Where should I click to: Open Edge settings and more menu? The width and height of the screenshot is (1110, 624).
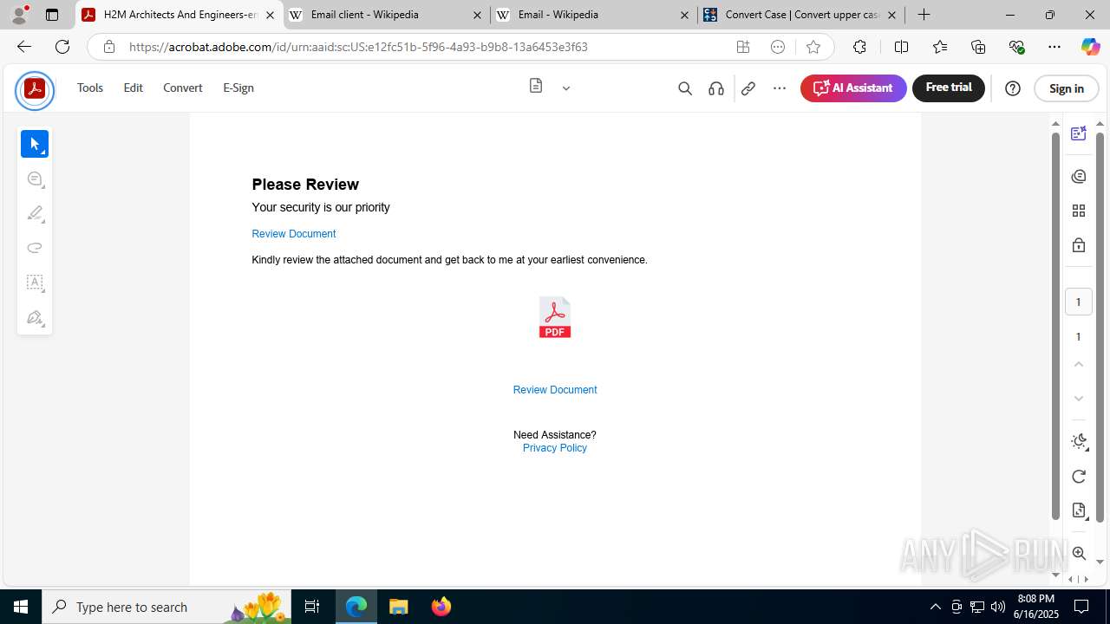(1054, 47)
